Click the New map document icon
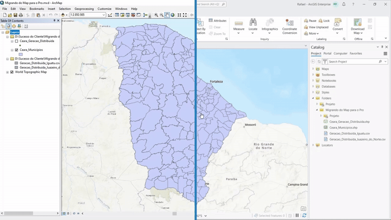Image resolution: width=391 pixels, height=220 pixels. coord(4,15)
